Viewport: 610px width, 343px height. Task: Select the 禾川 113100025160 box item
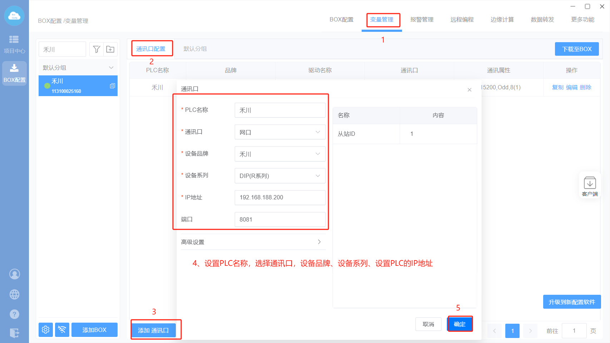pyautogui.click(x=78, y=86)
